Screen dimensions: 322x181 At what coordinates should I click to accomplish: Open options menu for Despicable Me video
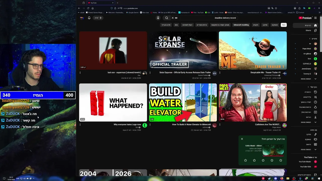pyautogui.click(x=220, y=73)
